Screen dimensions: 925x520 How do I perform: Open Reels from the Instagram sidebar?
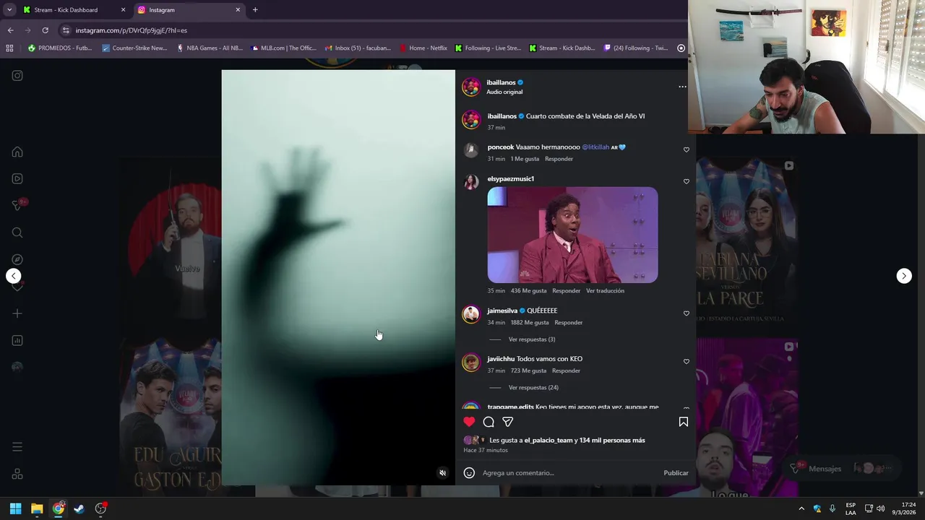click(17, 179)
